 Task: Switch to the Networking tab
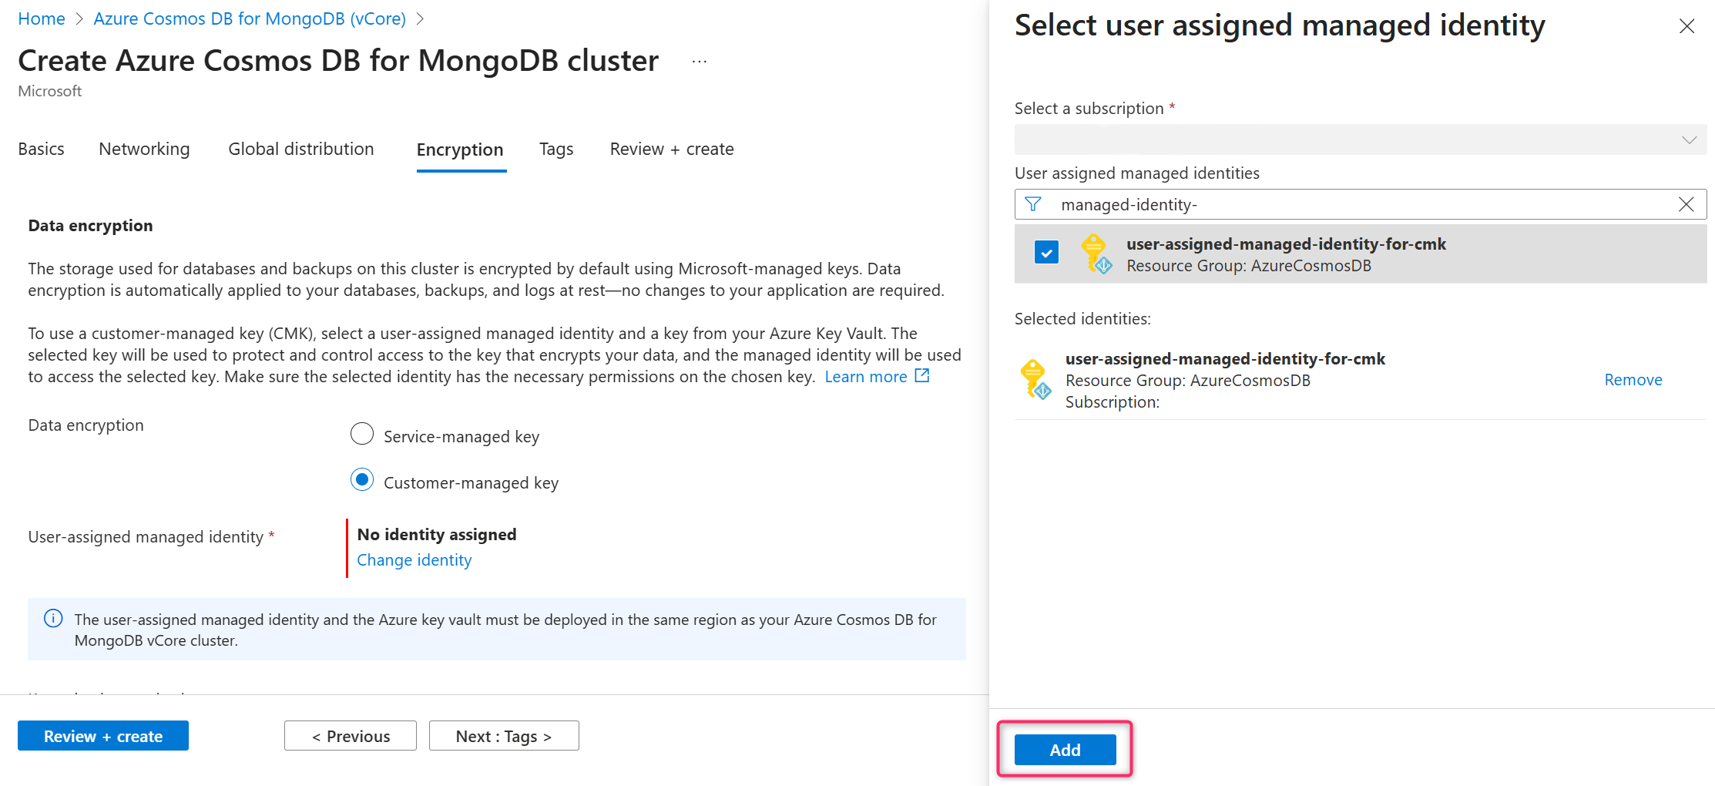click(144, 149)
